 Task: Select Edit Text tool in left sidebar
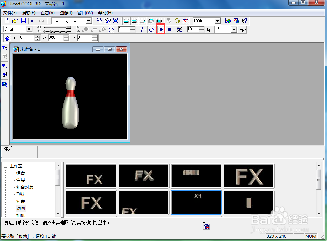pyautogui.click(x=5, y=57)
